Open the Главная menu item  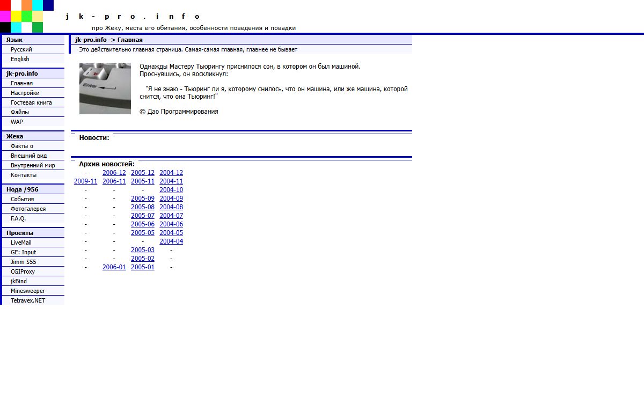point(21,83)
